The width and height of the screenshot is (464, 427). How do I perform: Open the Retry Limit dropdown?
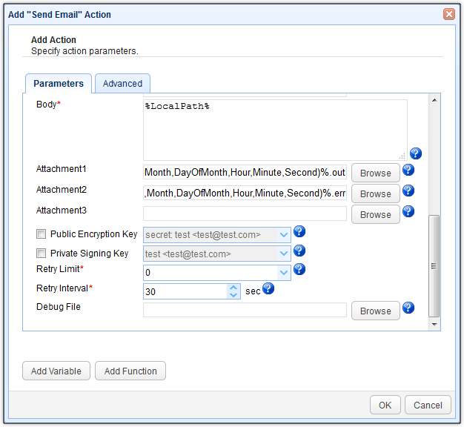(284, 273)
